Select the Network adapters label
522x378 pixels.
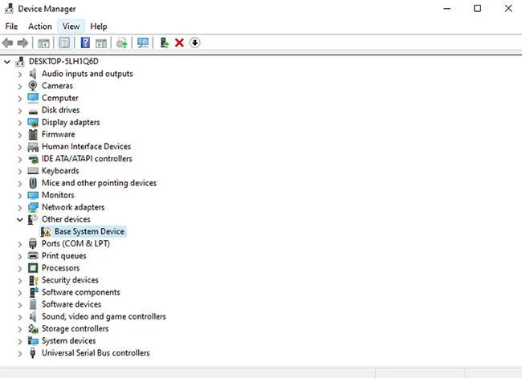pos(73,207)
